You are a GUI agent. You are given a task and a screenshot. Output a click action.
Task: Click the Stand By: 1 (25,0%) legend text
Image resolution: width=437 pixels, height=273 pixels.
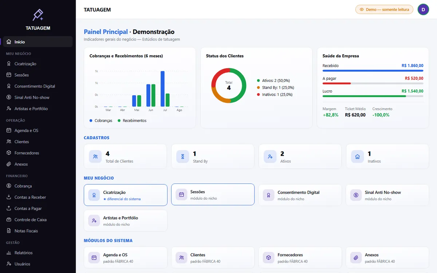278,87
